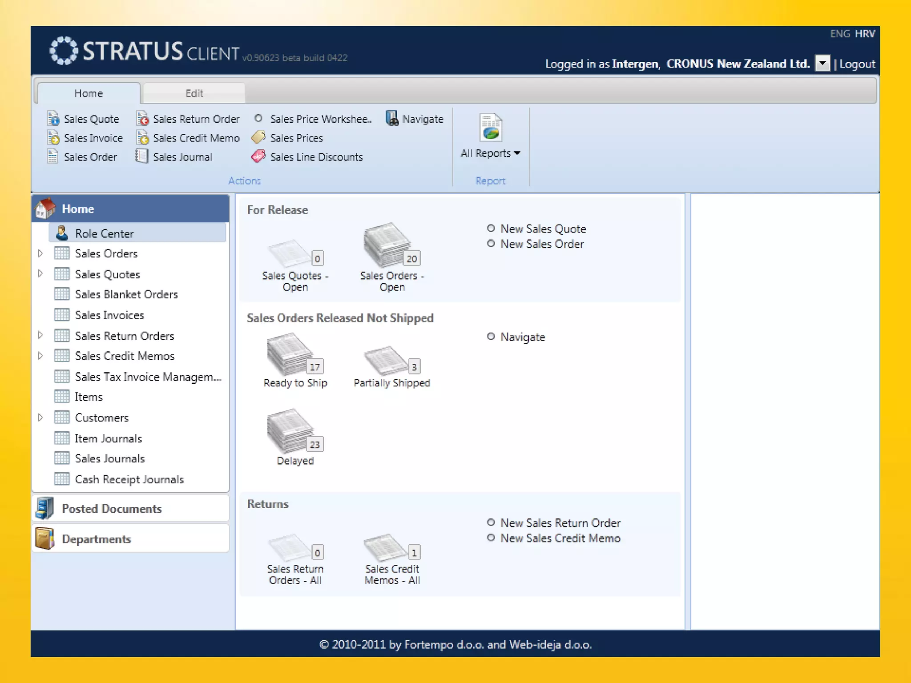
Task: Select the Home navigation section header
Action: click(131, 208)
